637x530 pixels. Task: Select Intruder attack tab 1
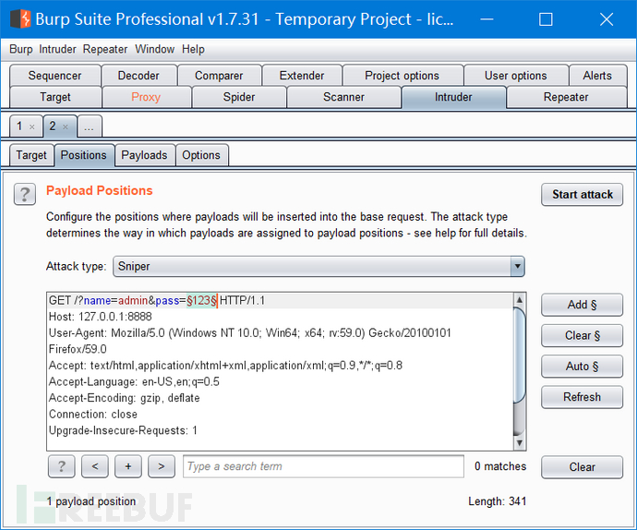tap(19, 126)
